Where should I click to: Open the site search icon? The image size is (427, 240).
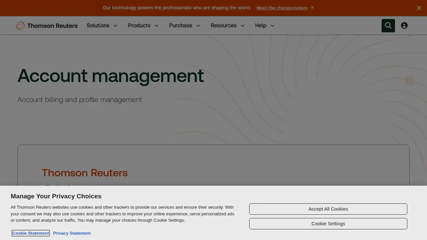coord(388,26)
